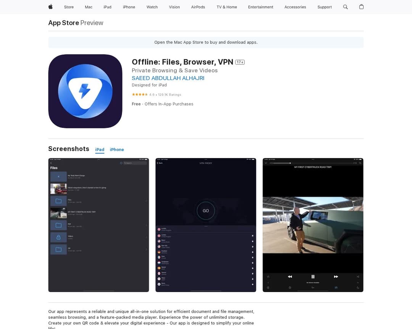
Task: Click the Offline app icon
Action: [x=85, y=91]
